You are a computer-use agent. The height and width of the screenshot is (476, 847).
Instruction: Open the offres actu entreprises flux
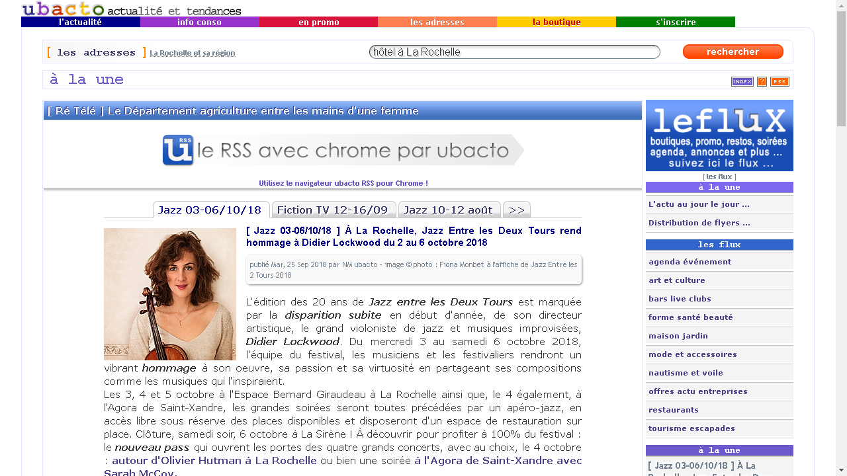[719, 391]
